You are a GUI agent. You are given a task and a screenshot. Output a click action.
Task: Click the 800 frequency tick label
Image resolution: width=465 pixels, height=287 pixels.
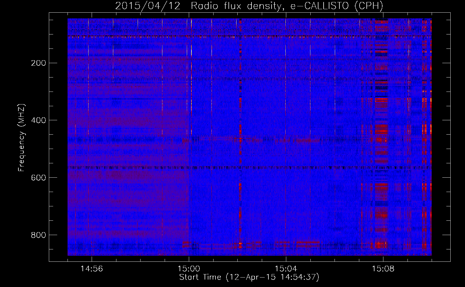pos(39,235)
